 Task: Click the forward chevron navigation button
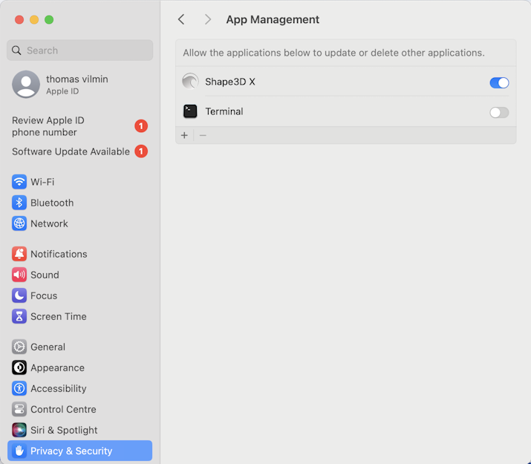click(208, 19)
